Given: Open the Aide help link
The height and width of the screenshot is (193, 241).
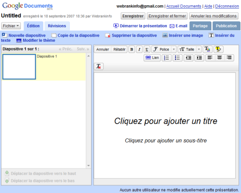Looking at the screenshot, I should pyautogui.click(x=208, y=6).
